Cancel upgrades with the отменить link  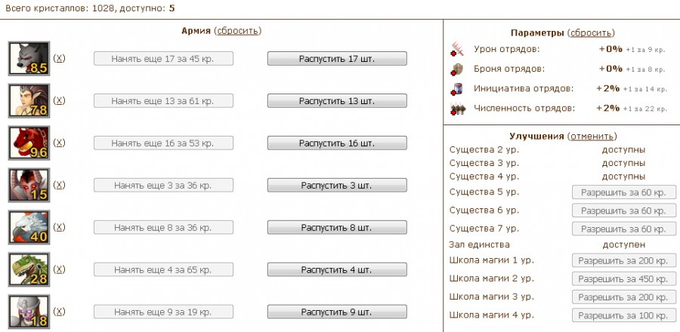click(592, 137)
